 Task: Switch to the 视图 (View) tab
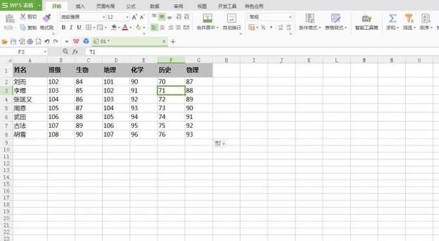(202, 6)
